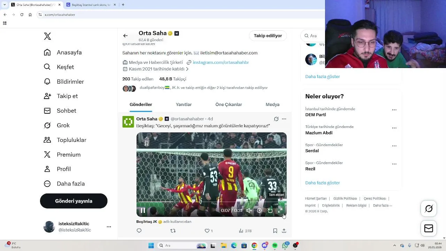
Task: Switch to Öne Çıkanlar tab
Action: (x=229, y=105)
